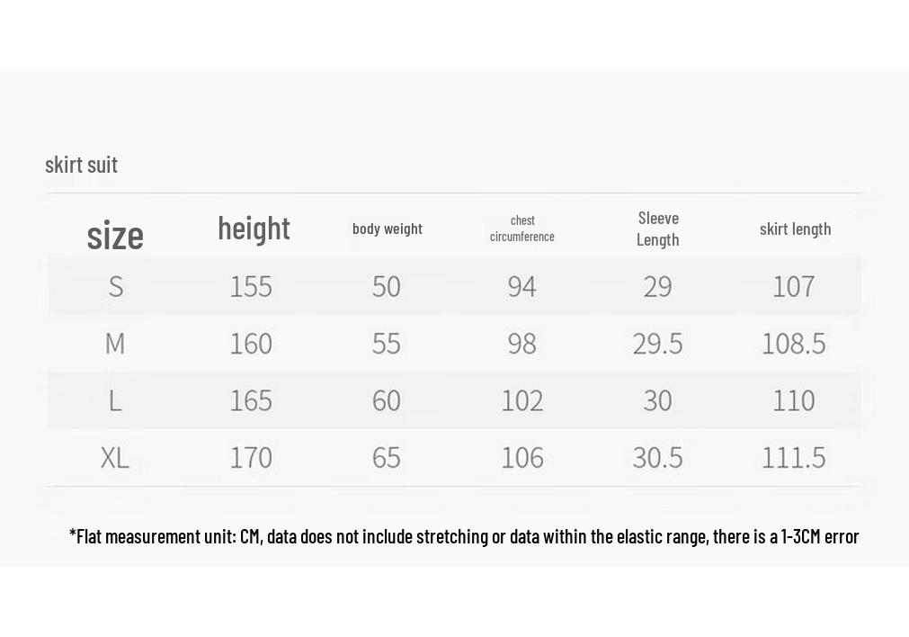Screen dimensions: 909x637
Task: Click the 'chest circumference' header
Action: [522, 229]
